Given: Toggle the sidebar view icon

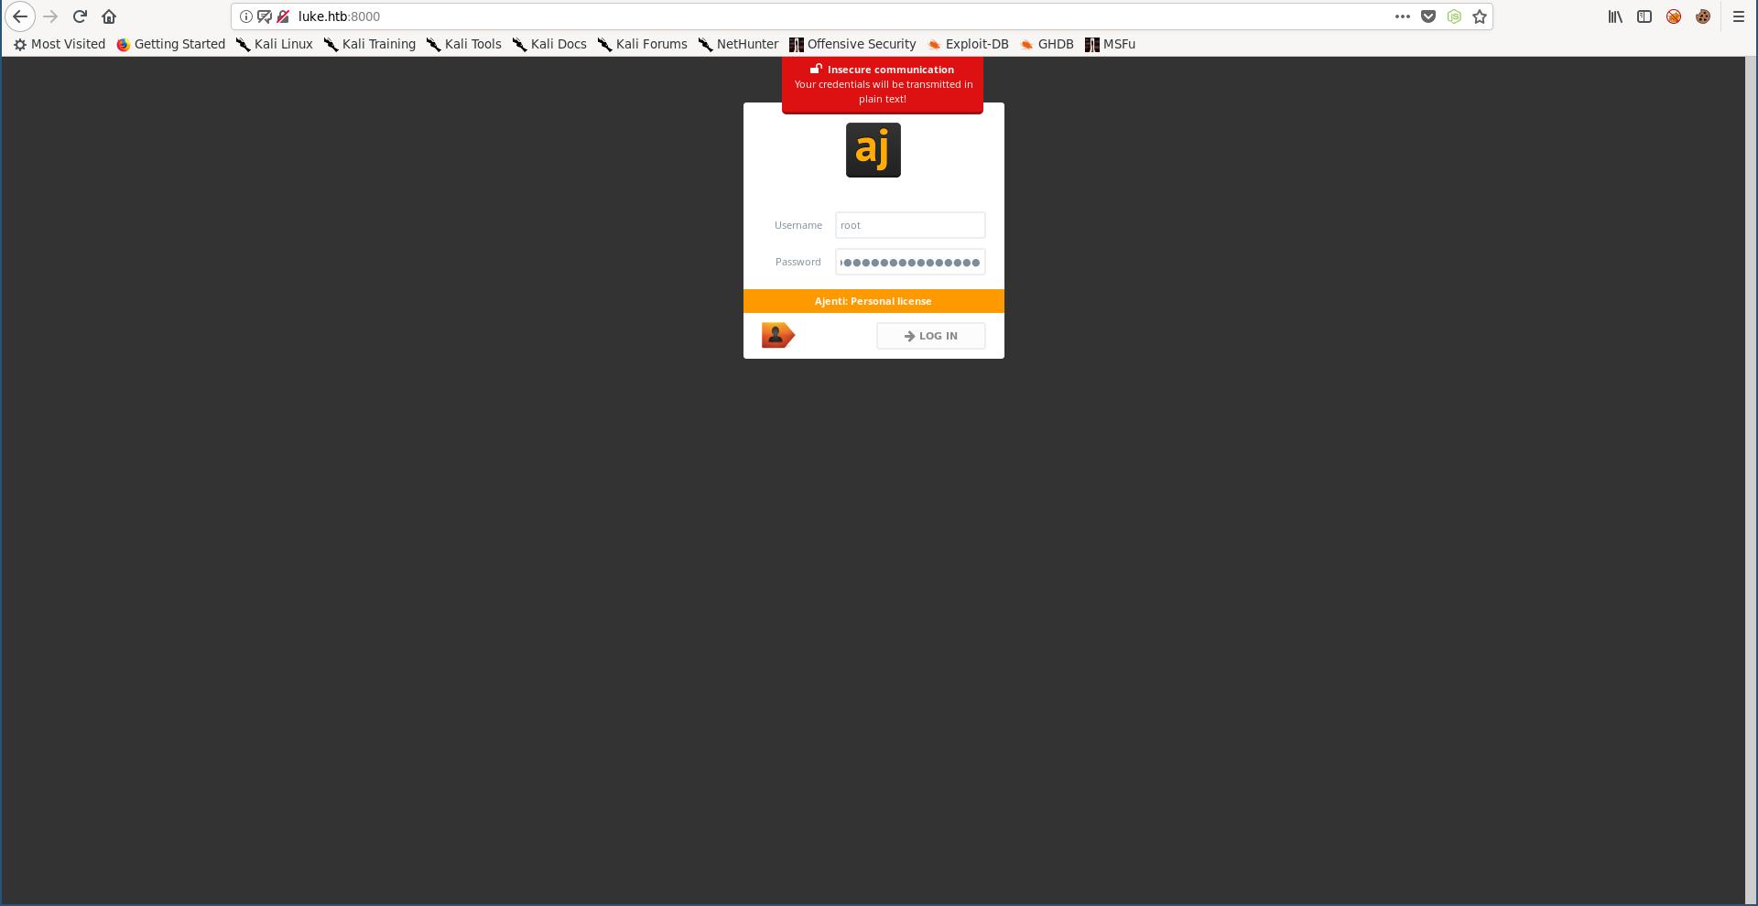Looking at the screenshot, I should pyautogui.click(x=1644, y=16).
